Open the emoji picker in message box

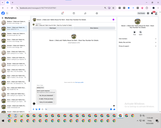pos(111,109)
